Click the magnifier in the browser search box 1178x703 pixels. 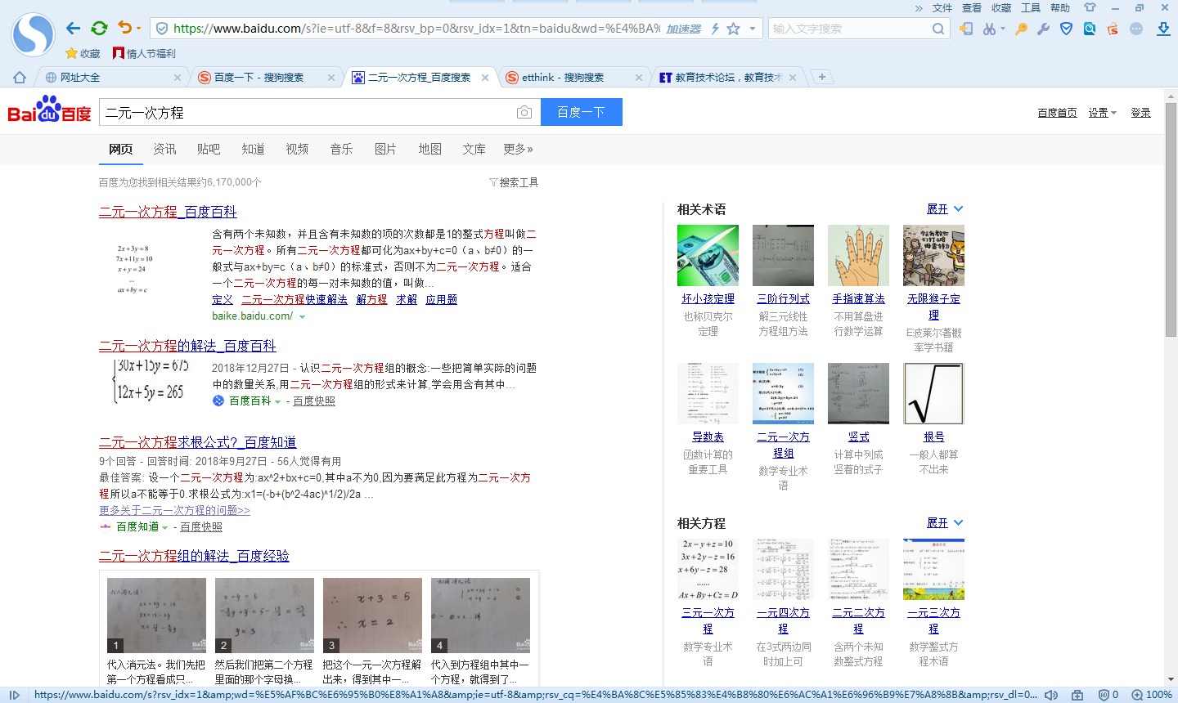(938, 29)
